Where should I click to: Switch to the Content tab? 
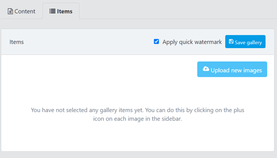[x=21, y=11]
